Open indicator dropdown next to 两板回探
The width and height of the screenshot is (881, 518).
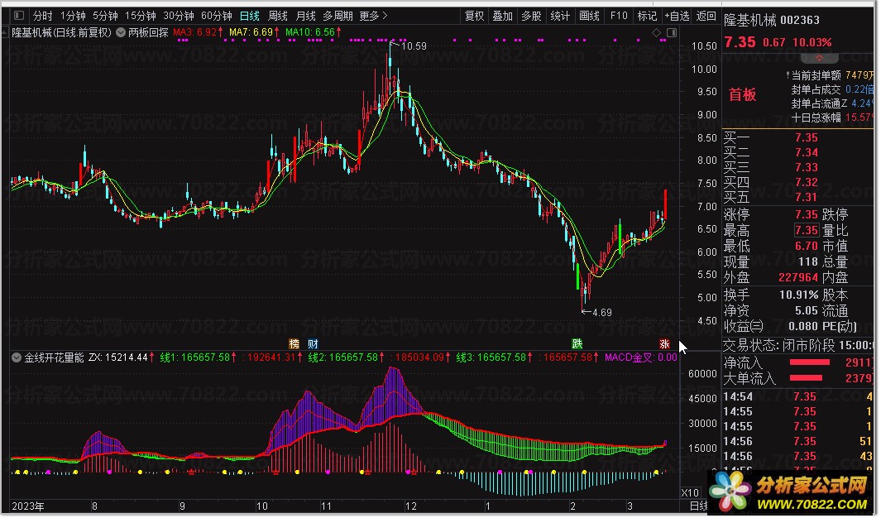coord(121,32)
